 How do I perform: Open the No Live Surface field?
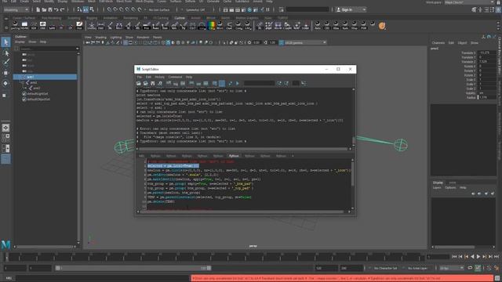pos(159,10)
